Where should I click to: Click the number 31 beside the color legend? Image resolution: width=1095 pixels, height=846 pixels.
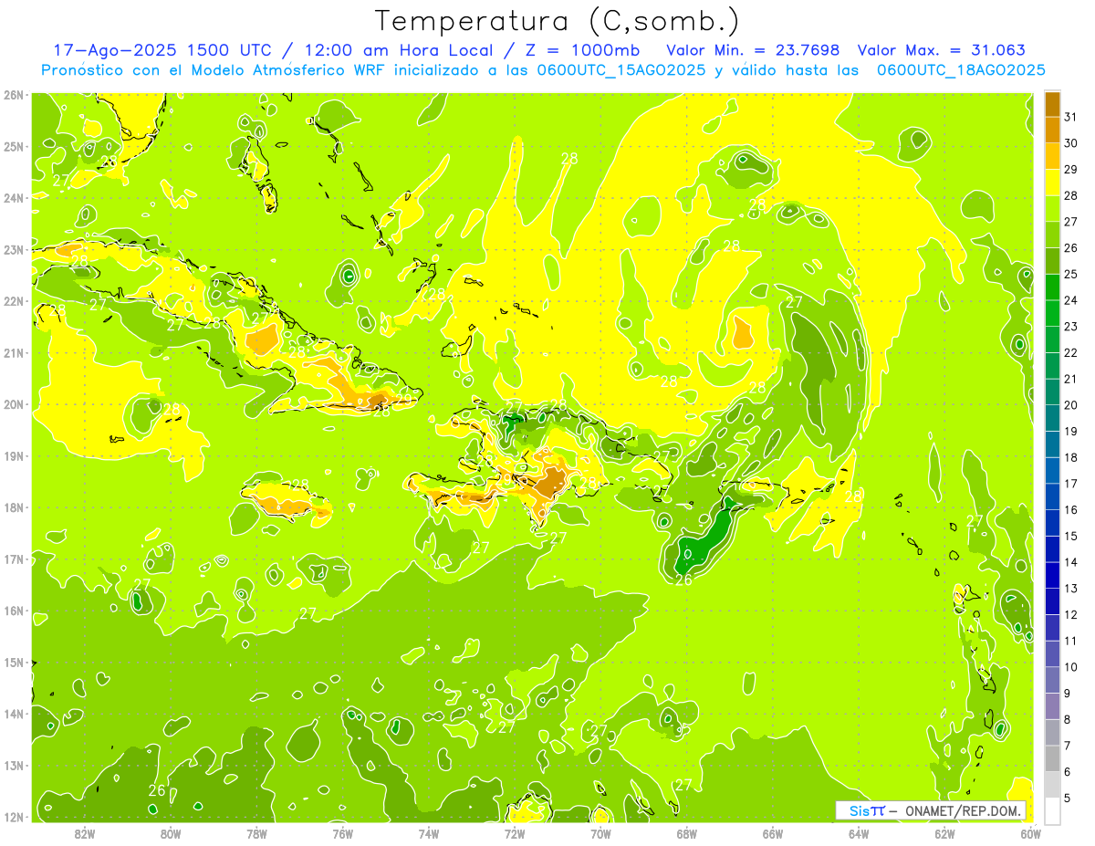[x=1071, y=117]
